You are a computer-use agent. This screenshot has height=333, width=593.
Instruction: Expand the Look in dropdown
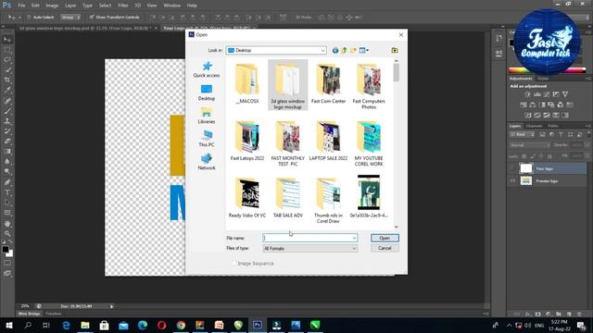[x=322, y=50]
